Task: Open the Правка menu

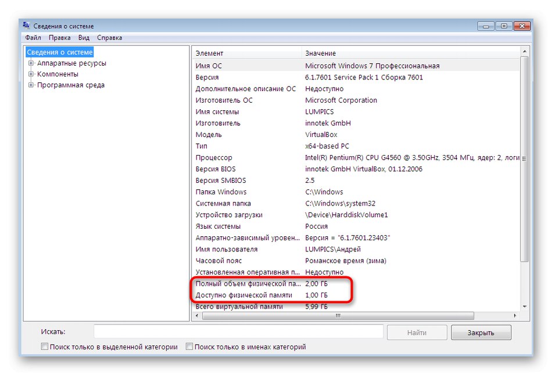Action: point(60,37)
